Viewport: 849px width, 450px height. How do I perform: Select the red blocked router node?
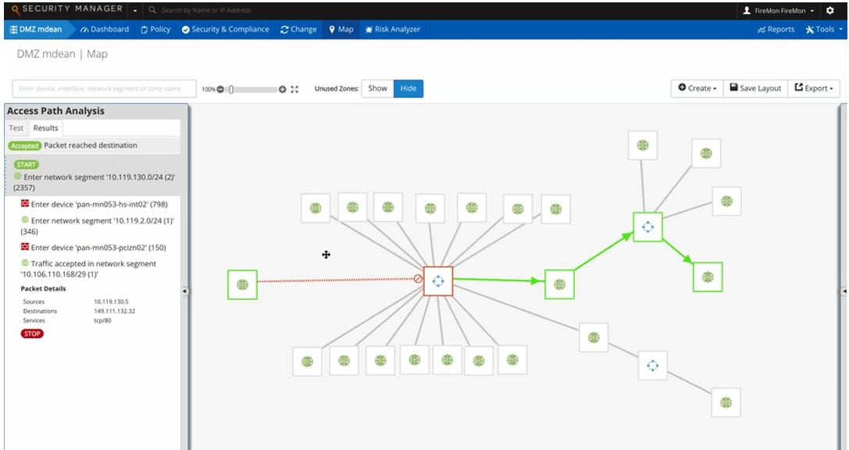click(438, 280)
